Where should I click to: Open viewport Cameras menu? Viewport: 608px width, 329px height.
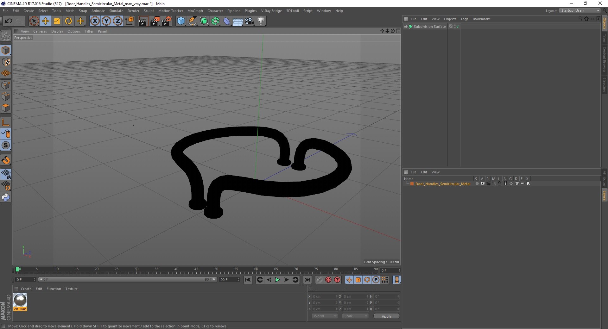coord(40,31)
